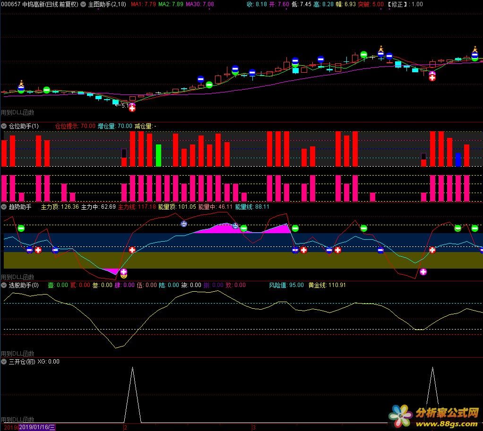
Task: Click the 仓位提示: 70.00 readout
Action: click(x=75, y=126)
